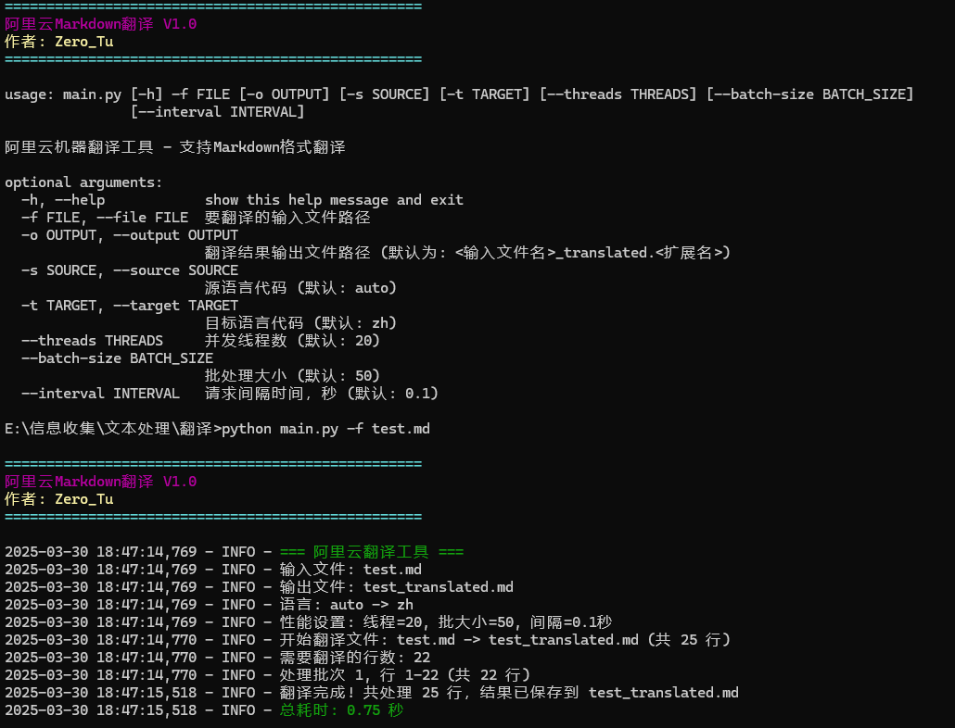The height and width of the screenshot is (728, 955).
Task: Click the "-s SOURCE, --source SOURCE" option line
Action: click(x=130, y=270)
